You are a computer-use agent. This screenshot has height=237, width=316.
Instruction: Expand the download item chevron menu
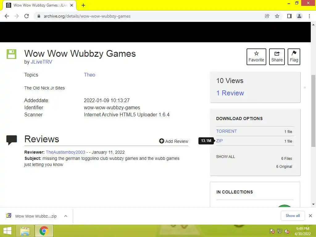pos(66,216)
